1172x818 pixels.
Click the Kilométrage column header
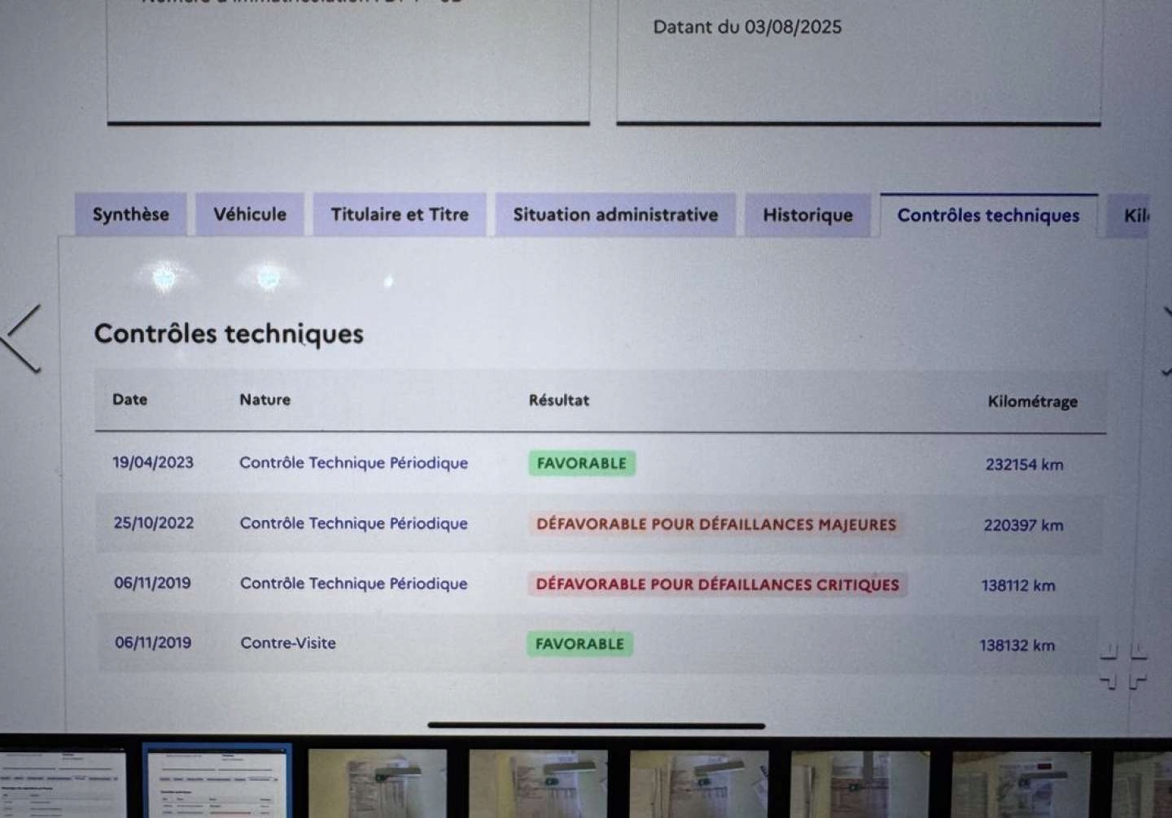point(1032,401)
